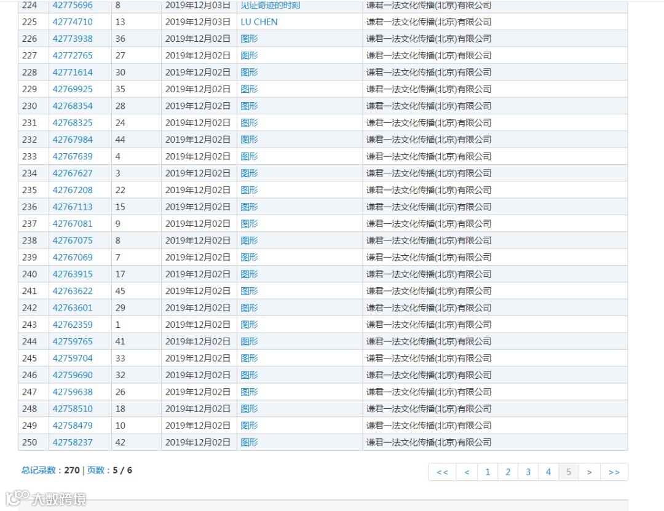Open registration number 42762359
The image size is (664, 511).
(73, 325)
